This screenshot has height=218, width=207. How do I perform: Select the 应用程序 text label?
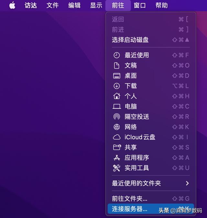137,158
